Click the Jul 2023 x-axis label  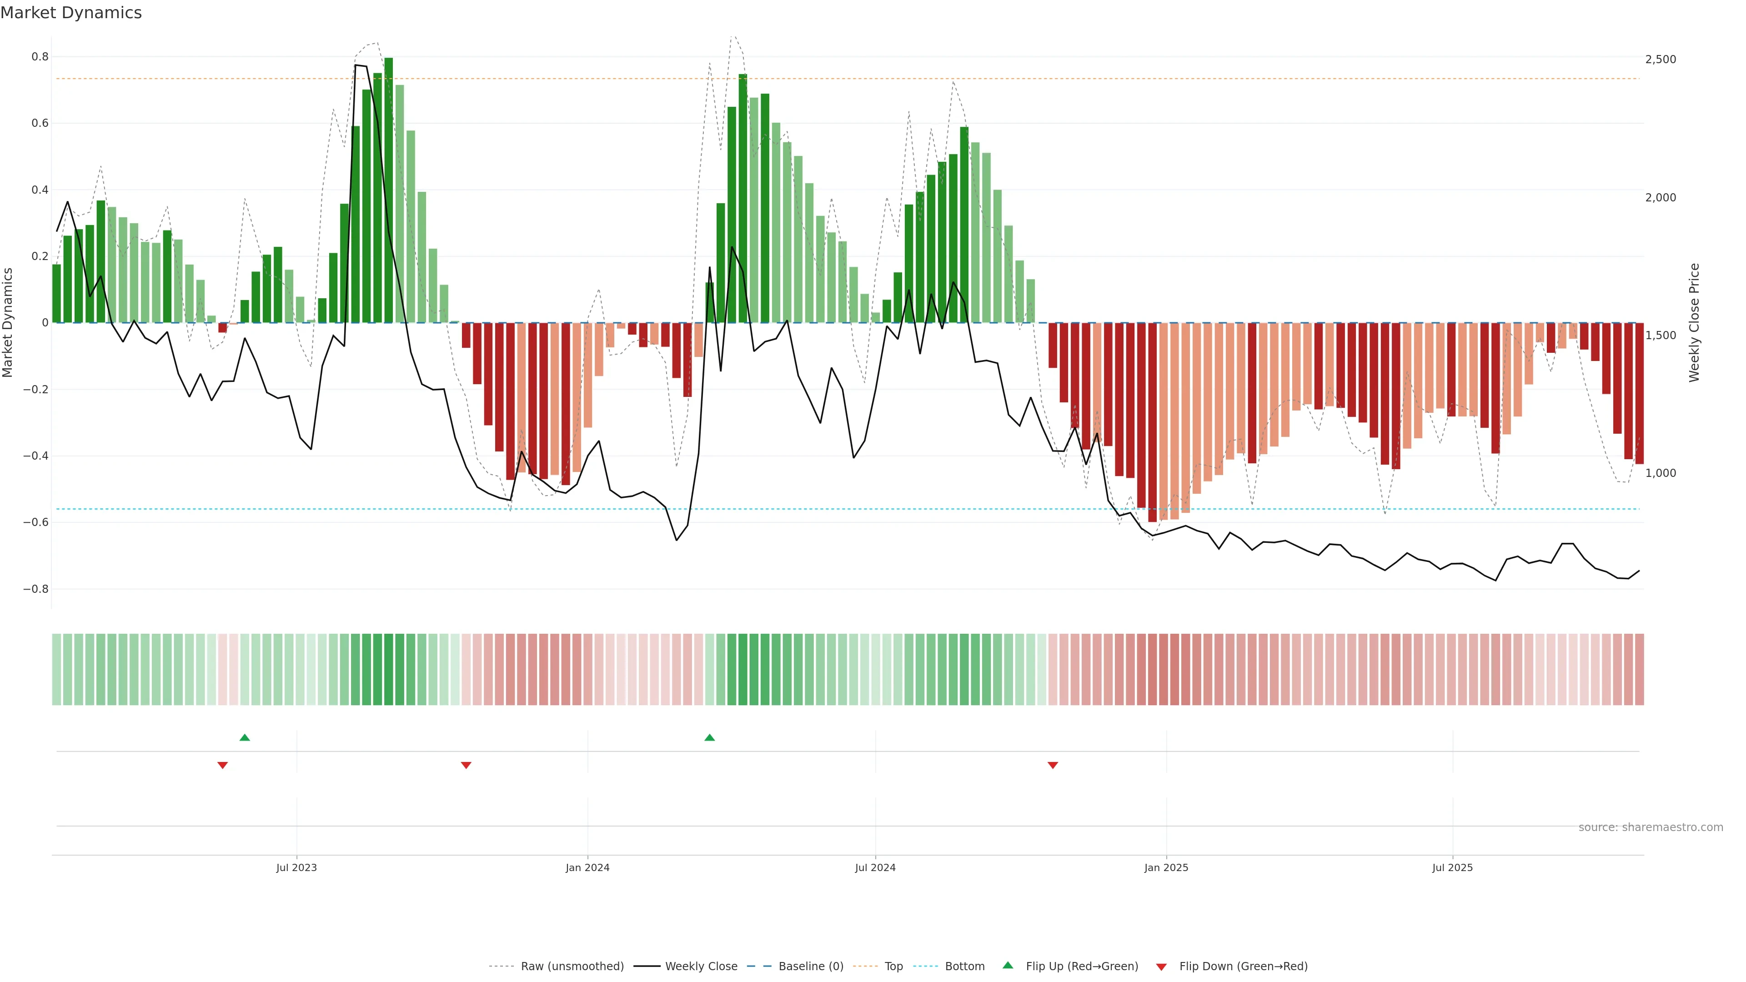click(x=296, y=867)
